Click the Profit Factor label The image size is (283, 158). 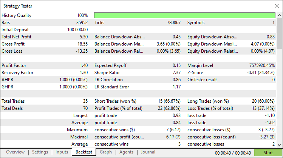15,65
